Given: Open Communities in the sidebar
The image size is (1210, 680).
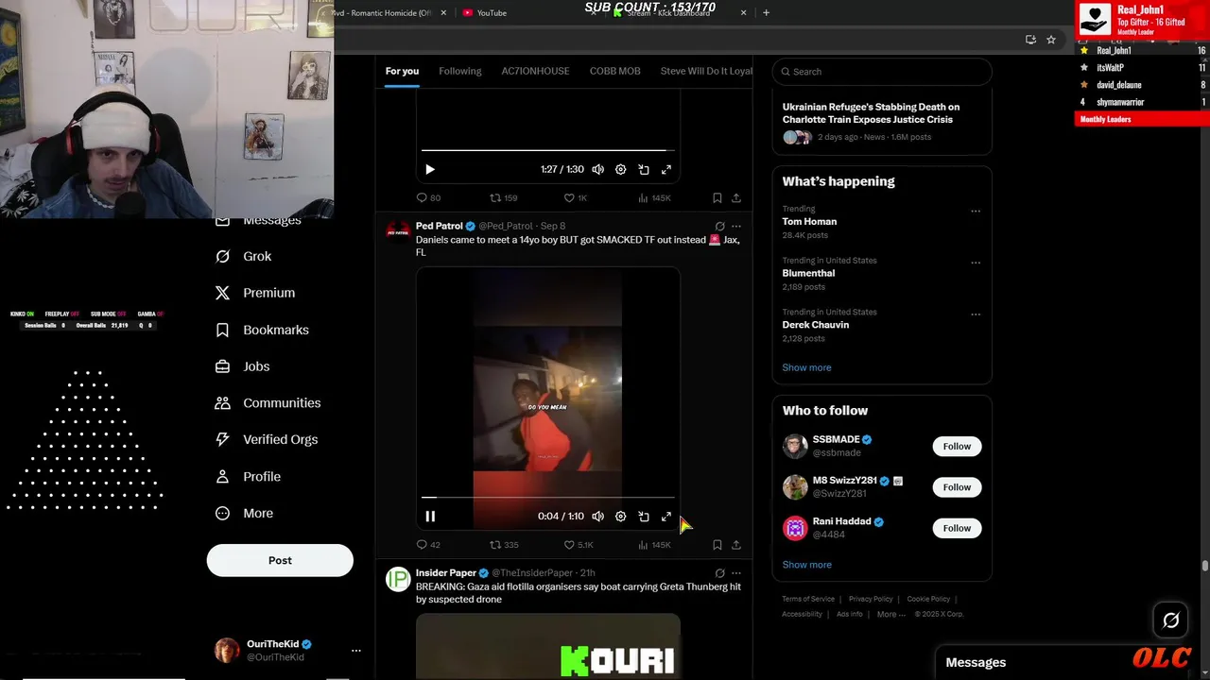Looking at the screenshot, I should coord(268,403).
